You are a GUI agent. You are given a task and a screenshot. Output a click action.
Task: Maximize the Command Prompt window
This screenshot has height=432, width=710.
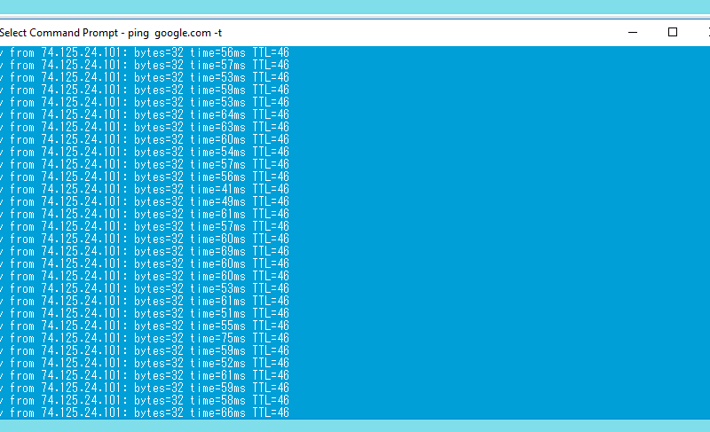click(673, 33)
